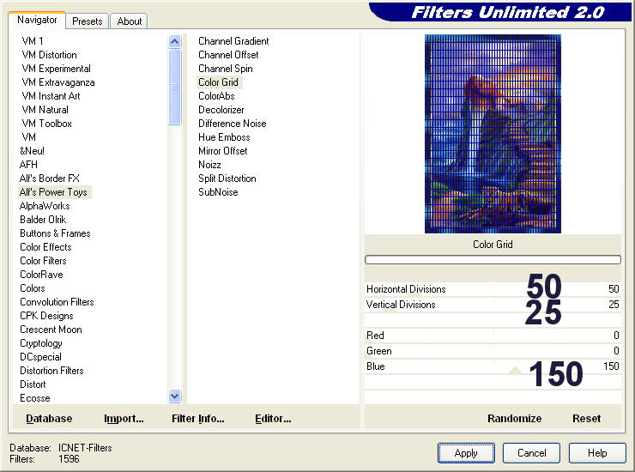Select the Color Grid filter
Viewport: 635px width, 472px height.
[x=218, y=82]
